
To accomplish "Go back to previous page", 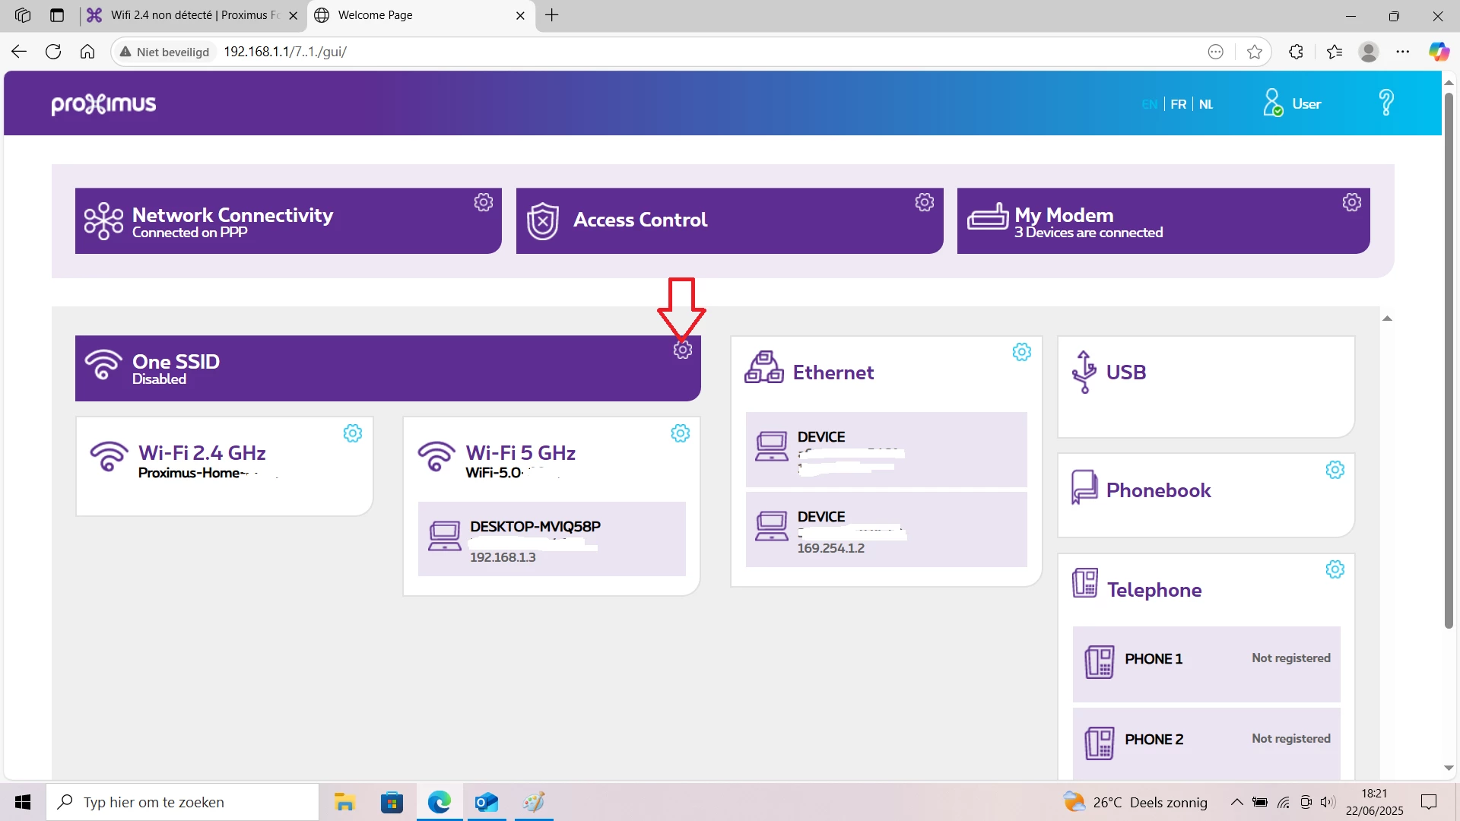I will pyautogui.click(x=19, y=52).
